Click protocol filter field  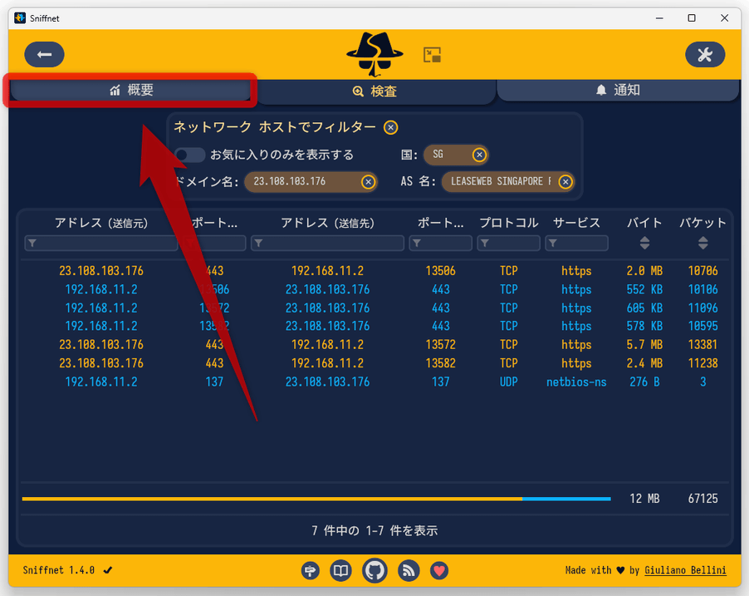pos(508,243)
